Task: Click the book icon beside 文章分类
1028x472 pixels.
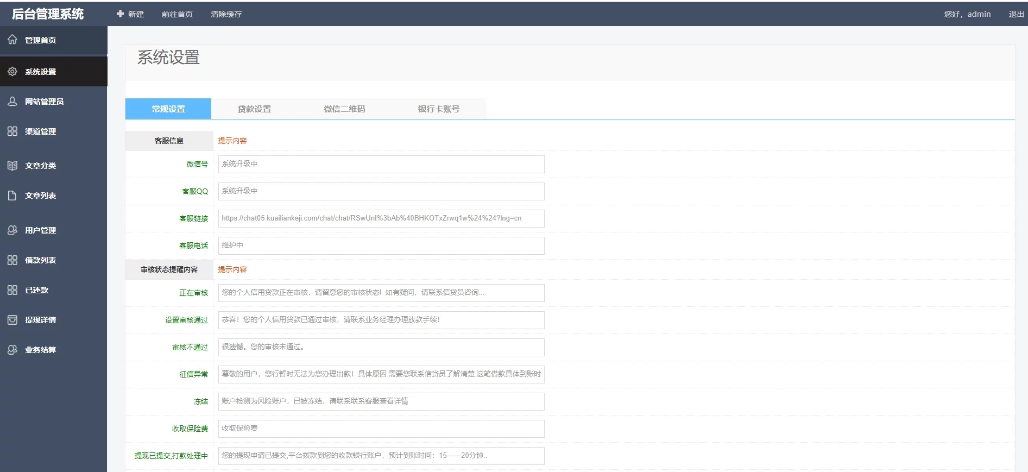Action: tap(12, 166)
